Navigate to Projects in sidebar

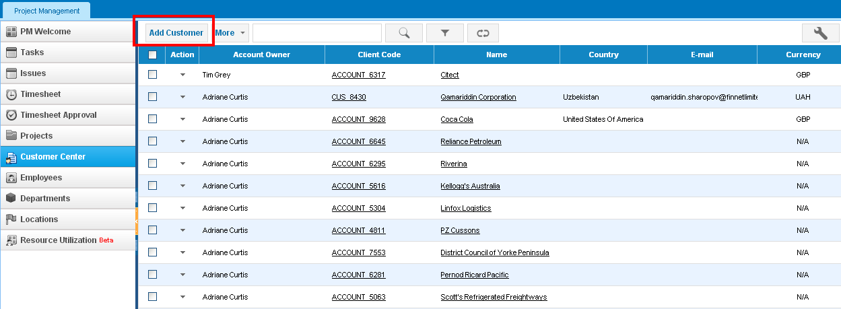68,136
